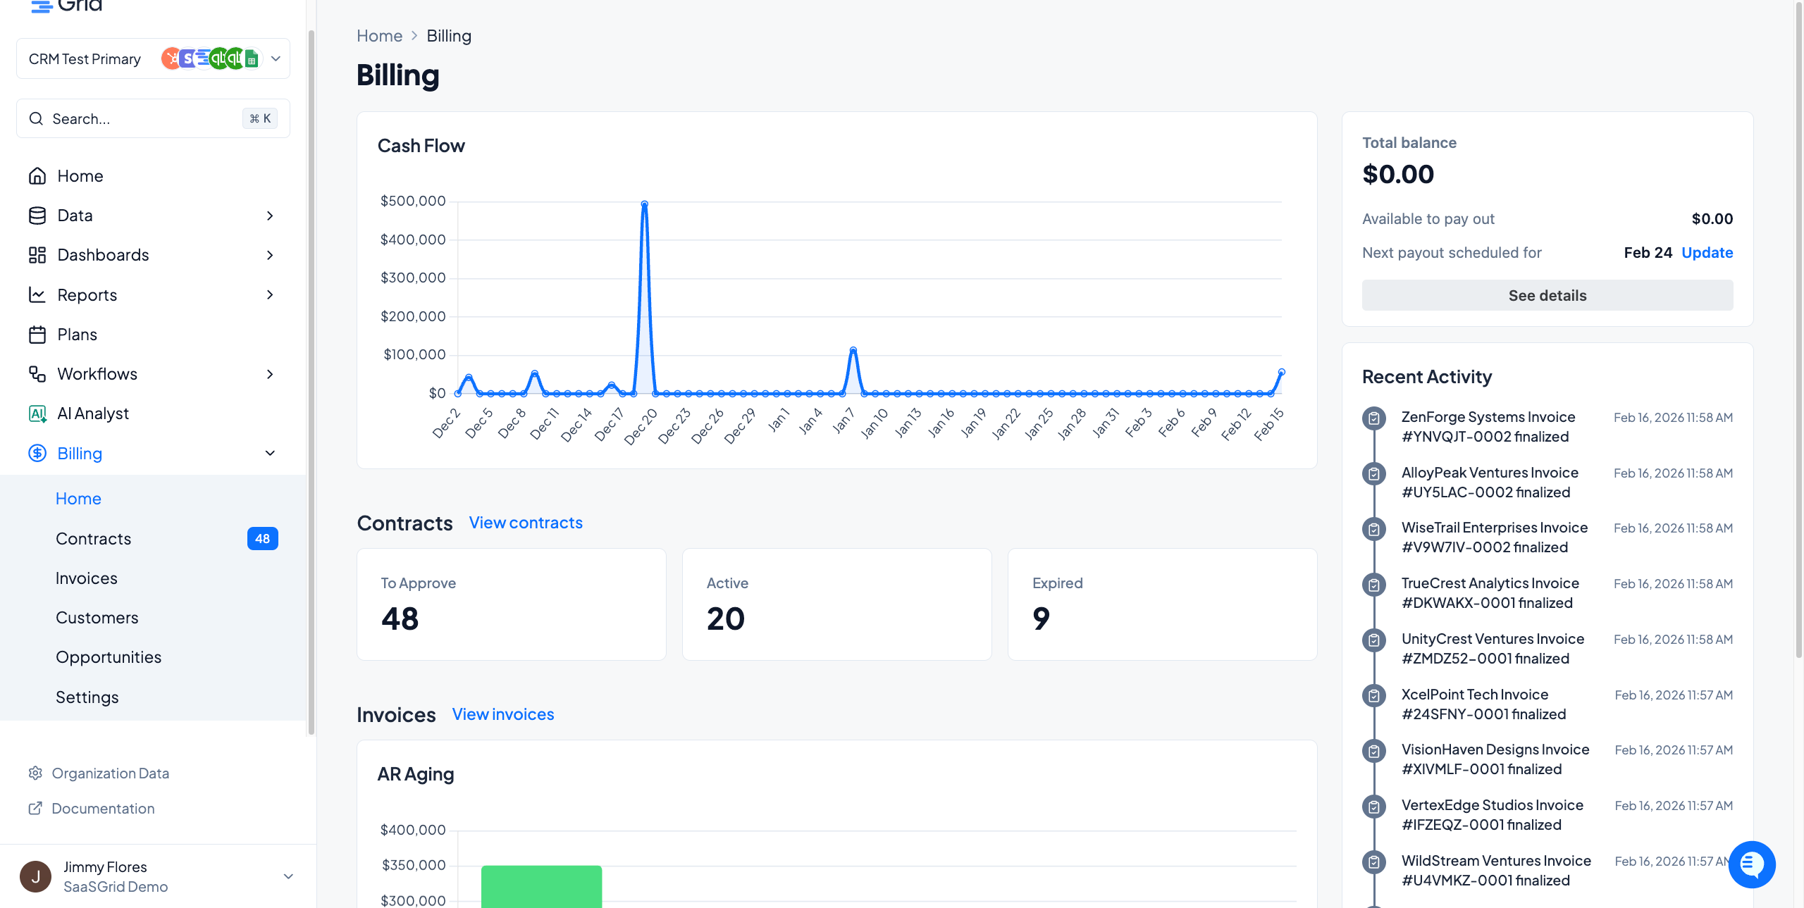Open the CRM Test Primary workspace dropdown
Image resolution: width=1804 pixels, height=908 pixels.
tap(276, 59)
